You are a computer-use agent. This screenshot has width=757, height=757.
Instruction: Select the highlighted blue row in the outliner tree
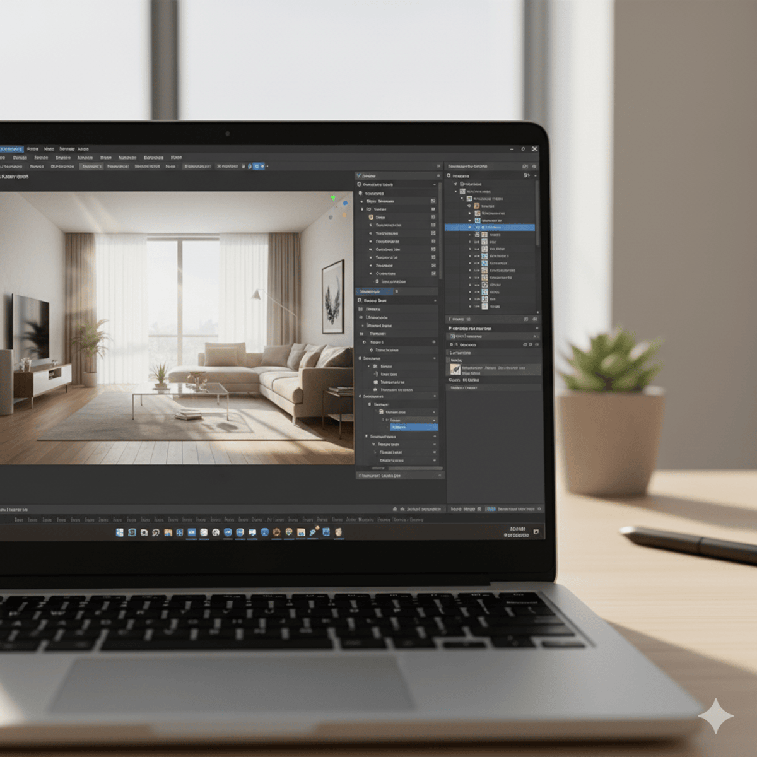click(x=490, y=227)
